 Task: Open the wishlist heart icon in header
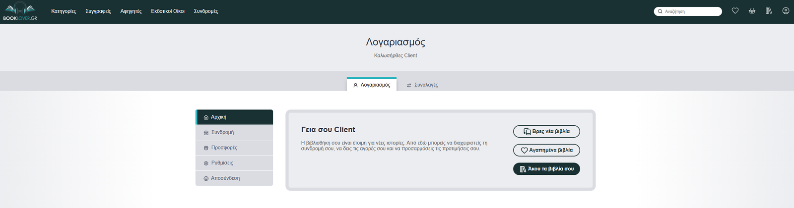(x=735, y=11)
